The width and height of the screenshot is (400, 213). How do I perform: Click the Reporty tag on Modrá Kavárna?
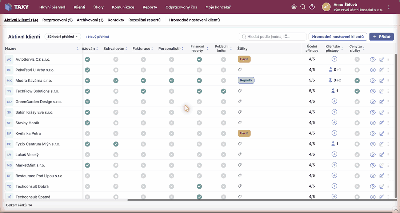tap(246, 80)
